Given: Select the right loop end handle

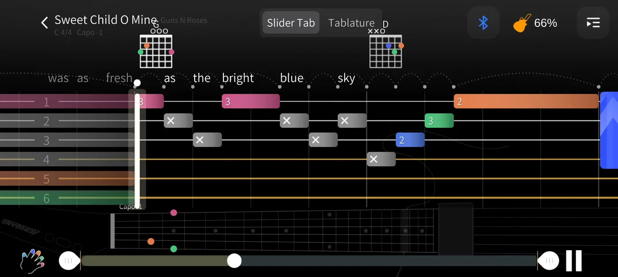Looking at the screenshot, I should 549,261.
